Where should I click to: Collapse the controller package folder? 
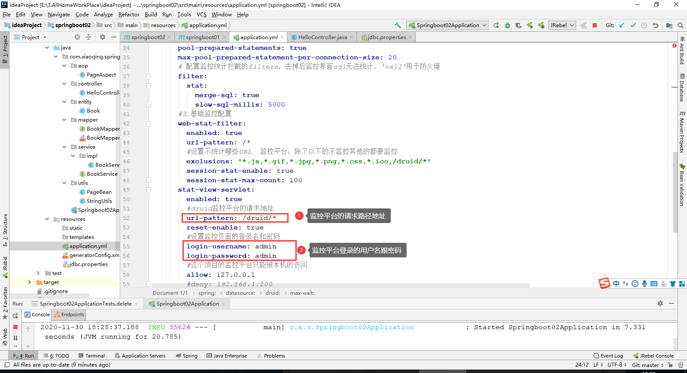click(64, 84)
